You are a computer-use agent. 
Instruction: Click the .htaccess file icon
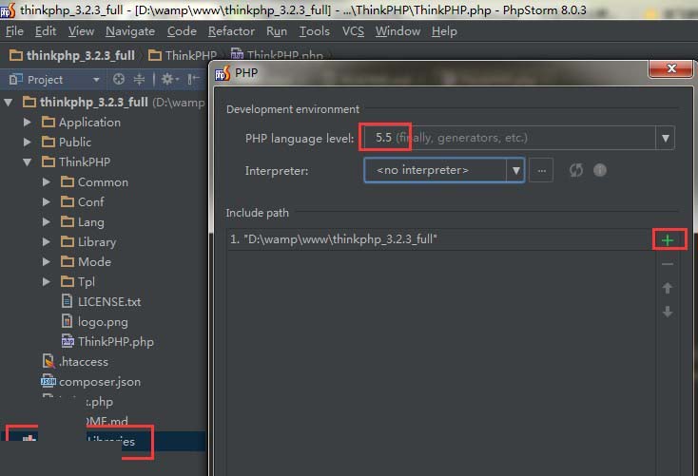48,361
